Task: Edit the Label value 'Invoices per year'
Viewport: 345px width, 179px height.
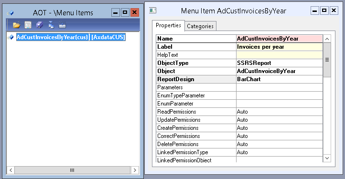Action: tap(280, 47)
